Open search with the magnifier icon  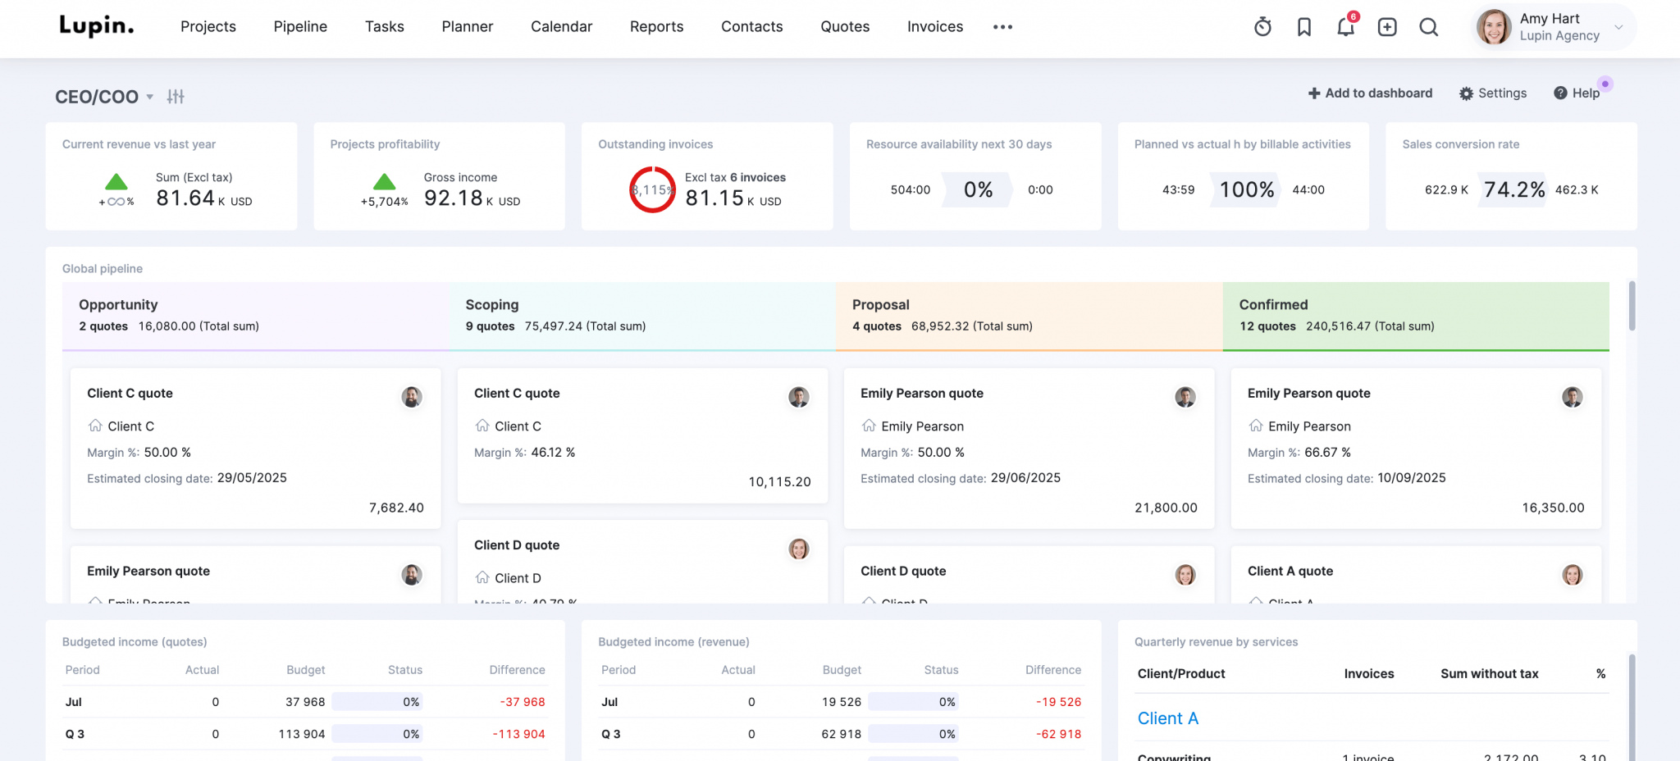click(1428, 27)
